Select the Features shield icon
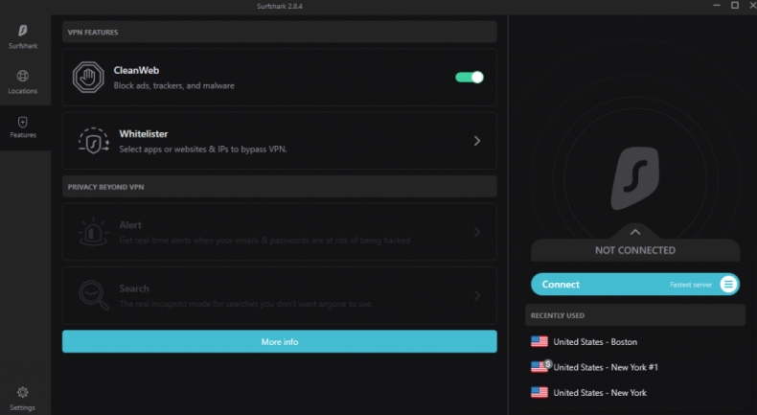This screenshot has height=415, width=757. click(x=23, y=122)
